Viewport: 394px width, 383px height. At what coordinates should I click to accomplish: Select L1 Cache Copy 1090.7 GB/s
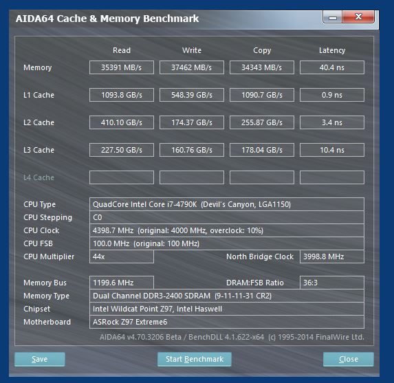point(262,95)
